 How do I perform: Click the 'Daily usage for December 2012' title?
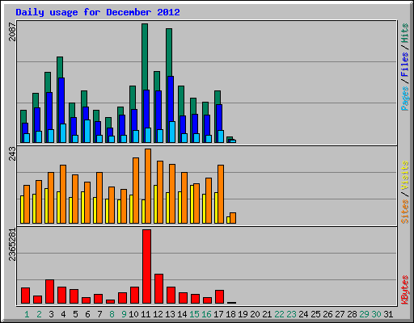click(x=98, y=12)
